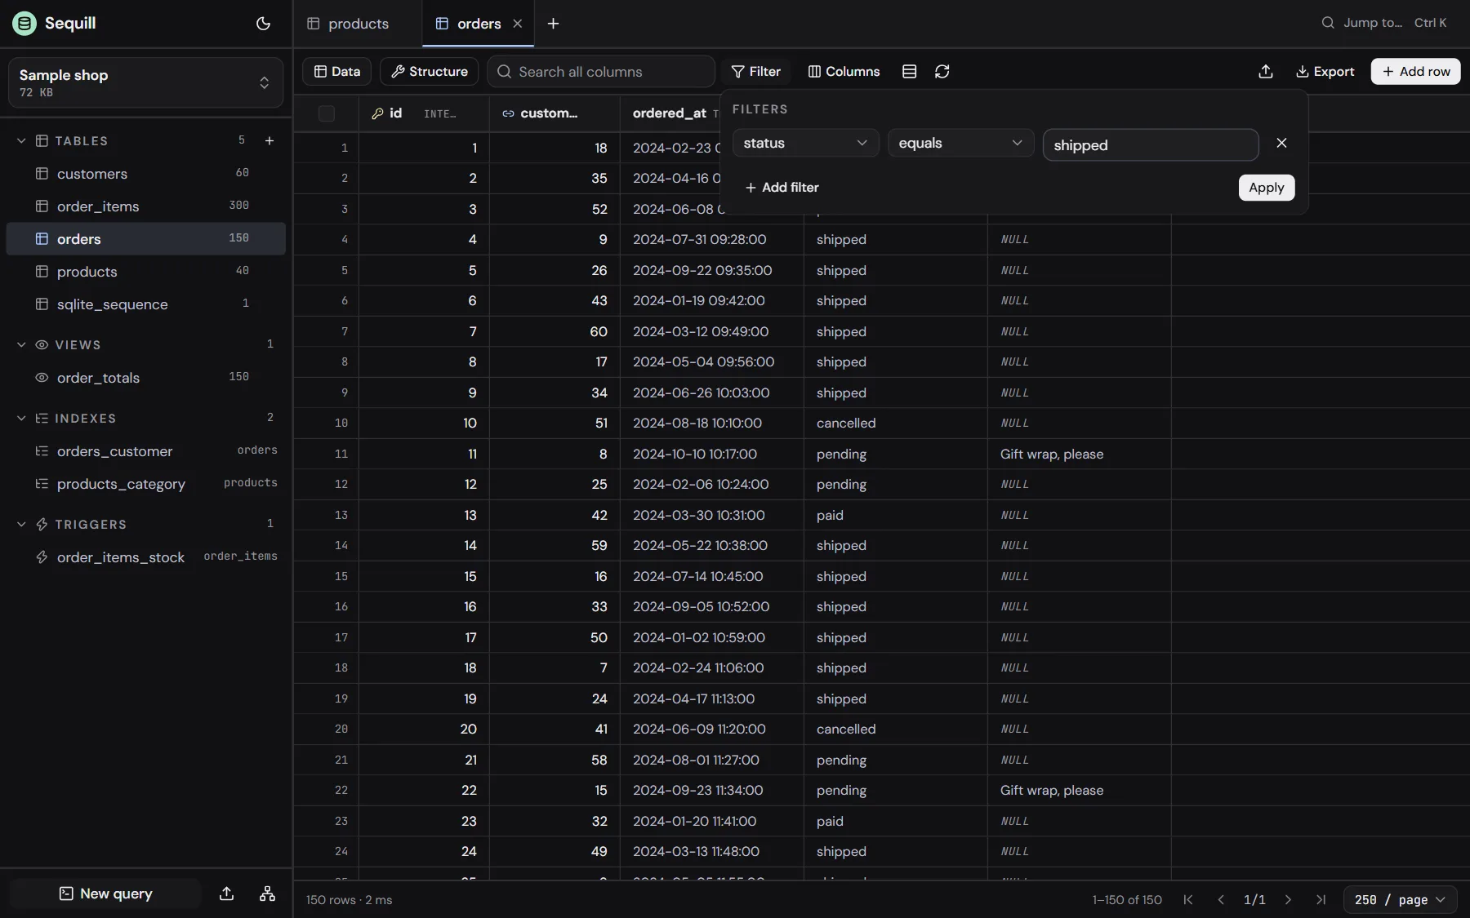Select orders_customer index
The width and height of the screenshot is (1470, 918).
(x=145, y=451)
